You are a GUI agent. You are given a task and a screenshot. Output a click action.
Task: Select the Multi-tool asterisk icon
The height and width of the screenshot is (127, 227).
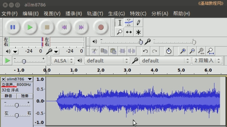click(138, 32)
